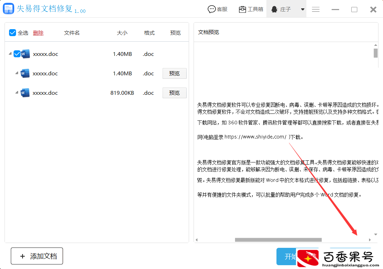Collapse the top-level xxxxx.doc tree node
This screenshot has height=269, width=383.
(10, 53)
